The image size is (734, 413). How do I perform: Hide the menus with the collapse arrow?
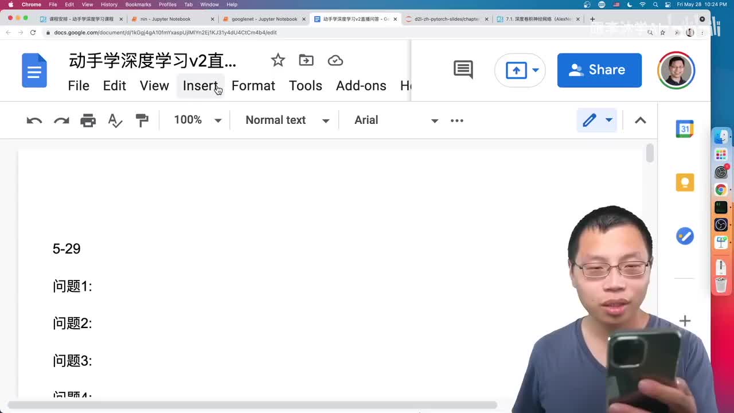tap(641, 120)
